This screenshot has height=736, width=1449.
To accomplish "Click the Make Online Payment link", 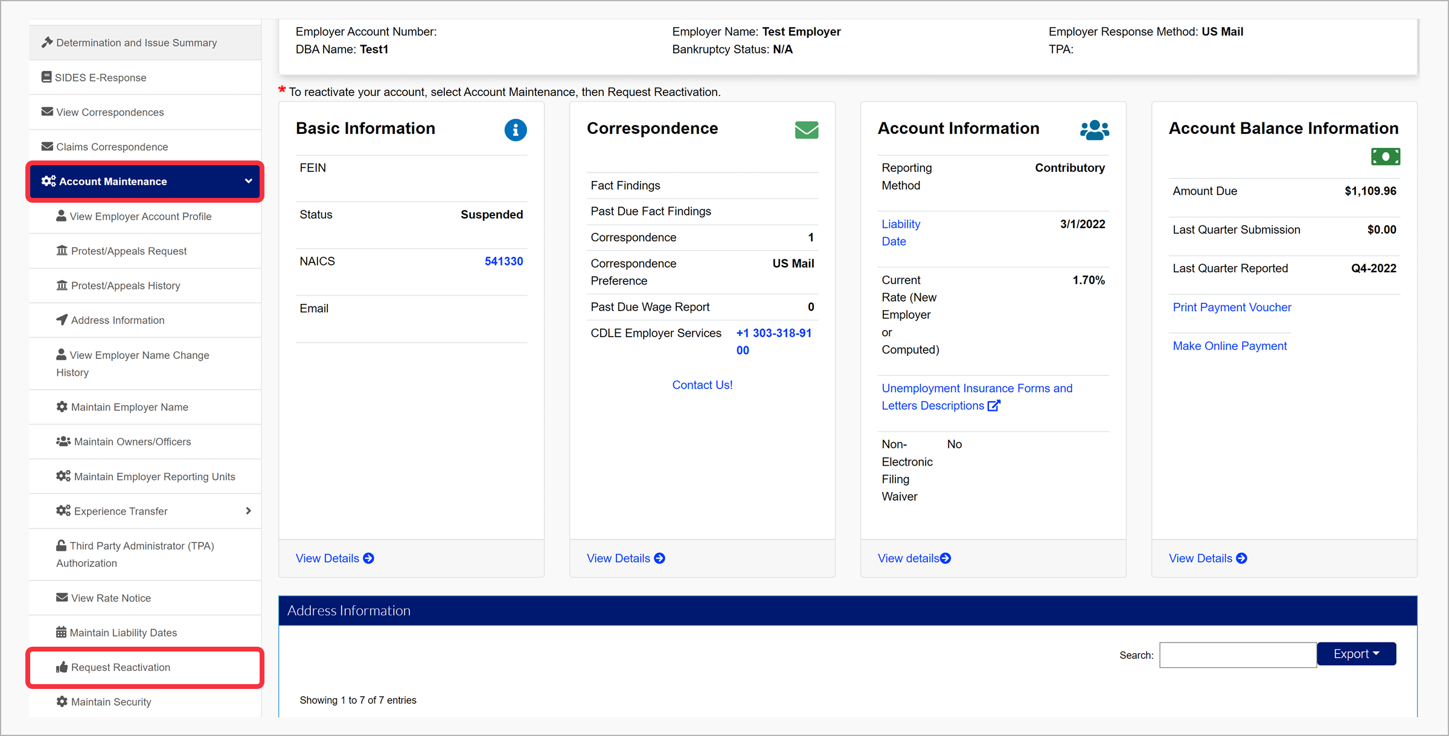I will coord(1230,346).
